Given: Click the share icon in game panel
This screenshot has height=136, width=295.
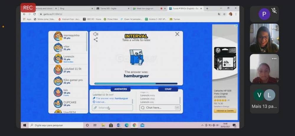Looking at the screenshot, I should (x=96, y=40).
